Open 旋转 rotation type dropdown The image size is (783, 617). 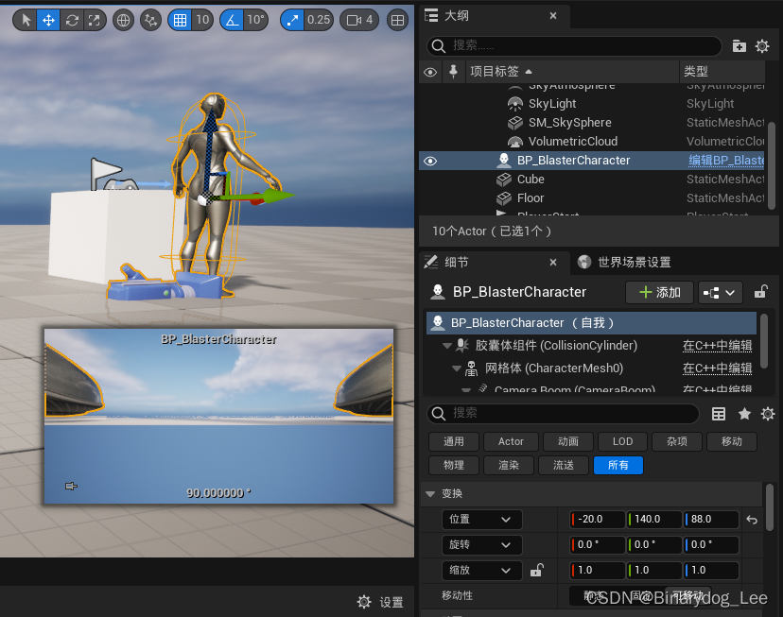pyautogui.click(x=482, y=544)
